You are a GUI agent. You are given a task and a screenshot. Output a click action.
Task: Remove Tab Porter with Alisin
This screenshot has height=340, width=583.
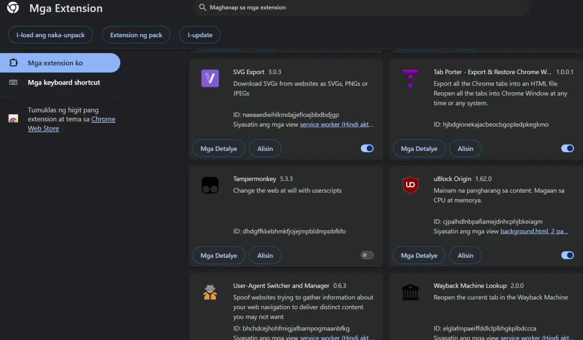pyautogui.click(x=465, y=149)
